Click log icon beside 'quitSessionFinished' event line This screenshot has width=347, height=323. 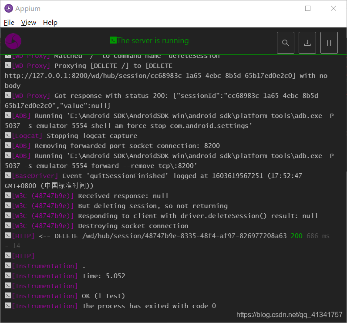pyautogui.click(x=8, y=175)
